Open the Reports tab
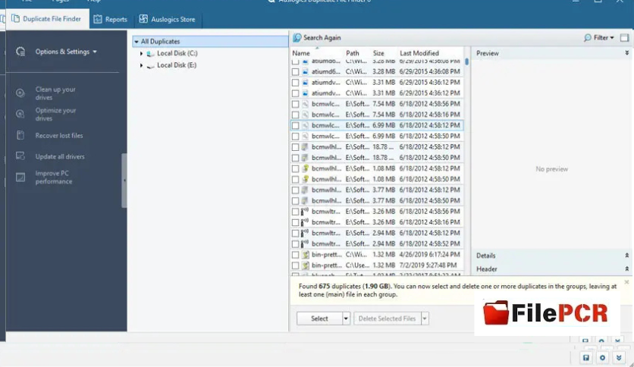634x367 pixels. 111,20
